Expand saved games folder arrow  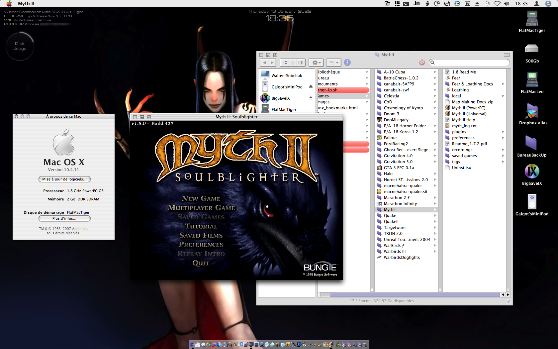click(x=503, y=156)
